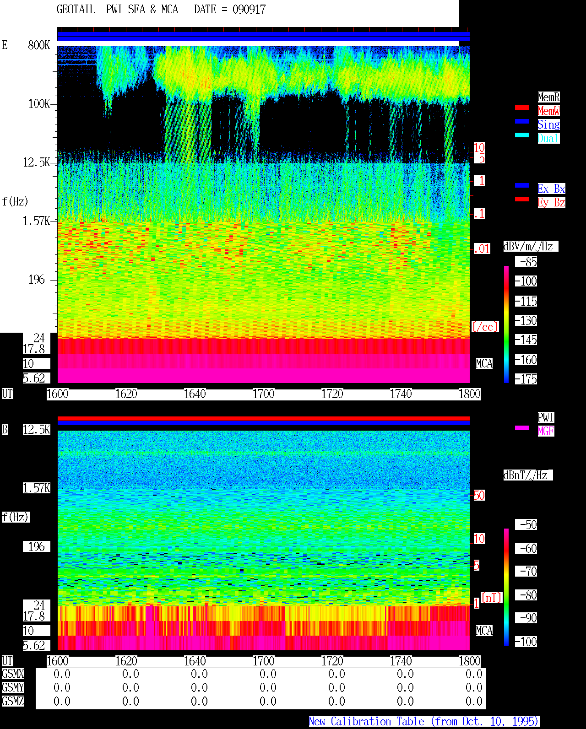Click the 1700 UT tick below the E spectrogram

tap(264, 394)
